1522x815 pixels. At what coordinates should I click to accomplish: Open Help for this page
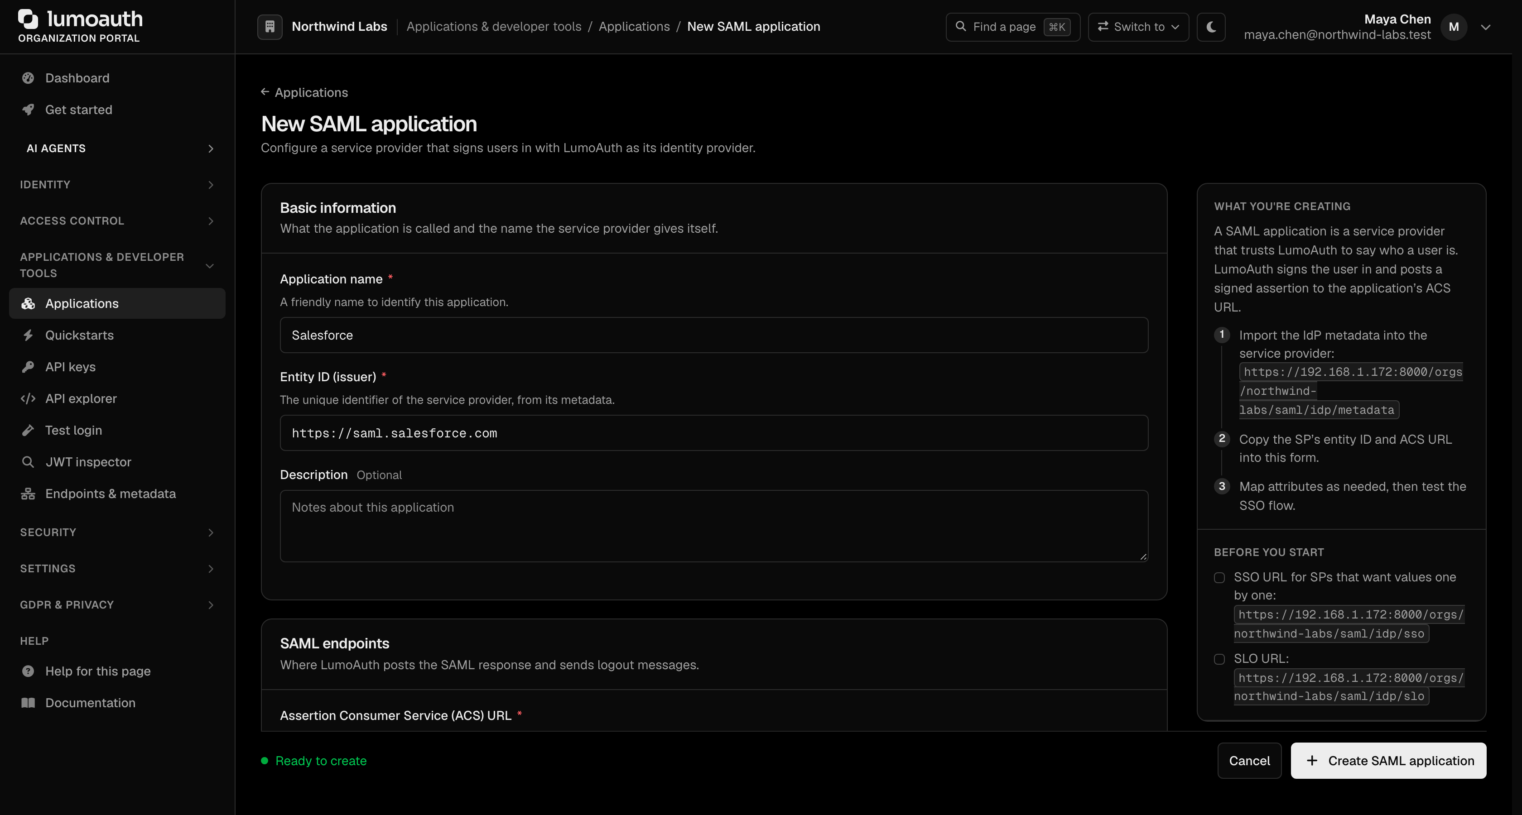[117, 671]
